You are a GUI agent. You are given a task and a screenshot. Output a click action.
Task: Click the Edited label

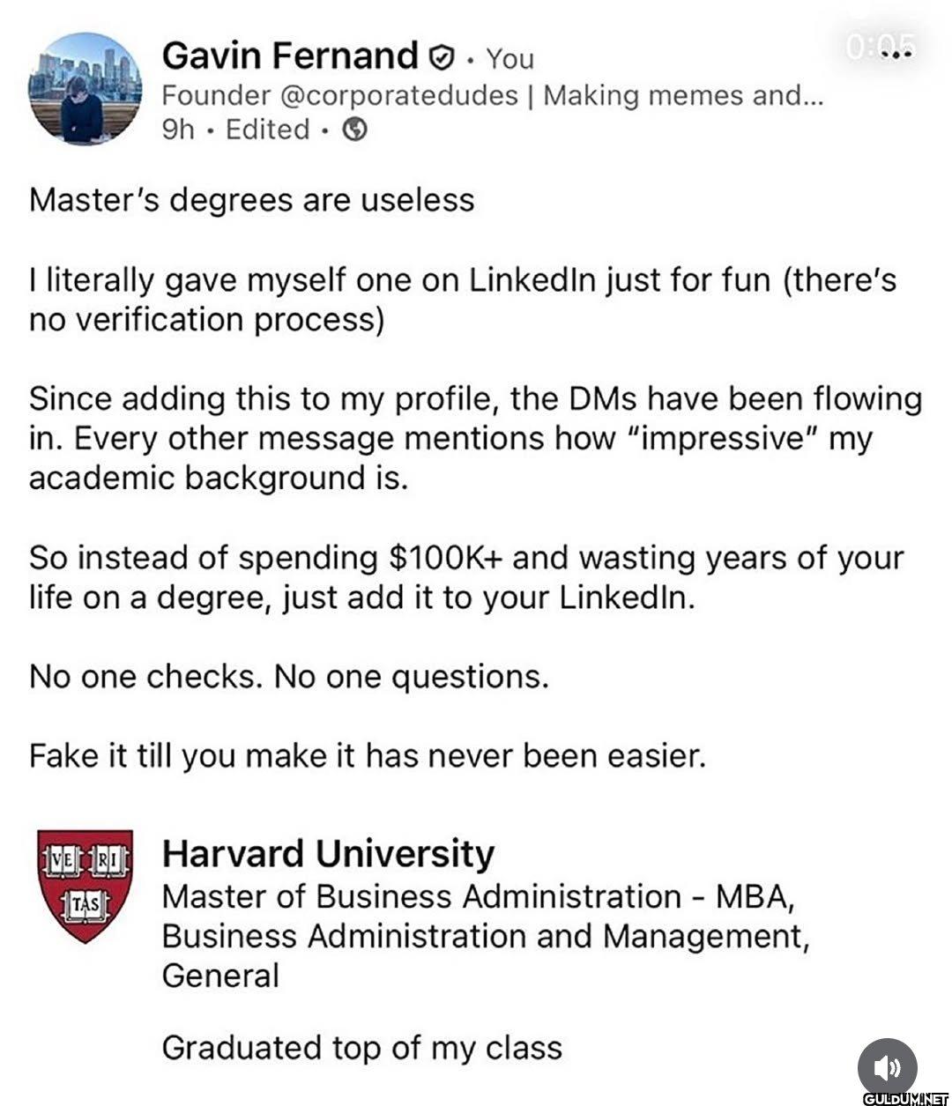tap(267, 130)
